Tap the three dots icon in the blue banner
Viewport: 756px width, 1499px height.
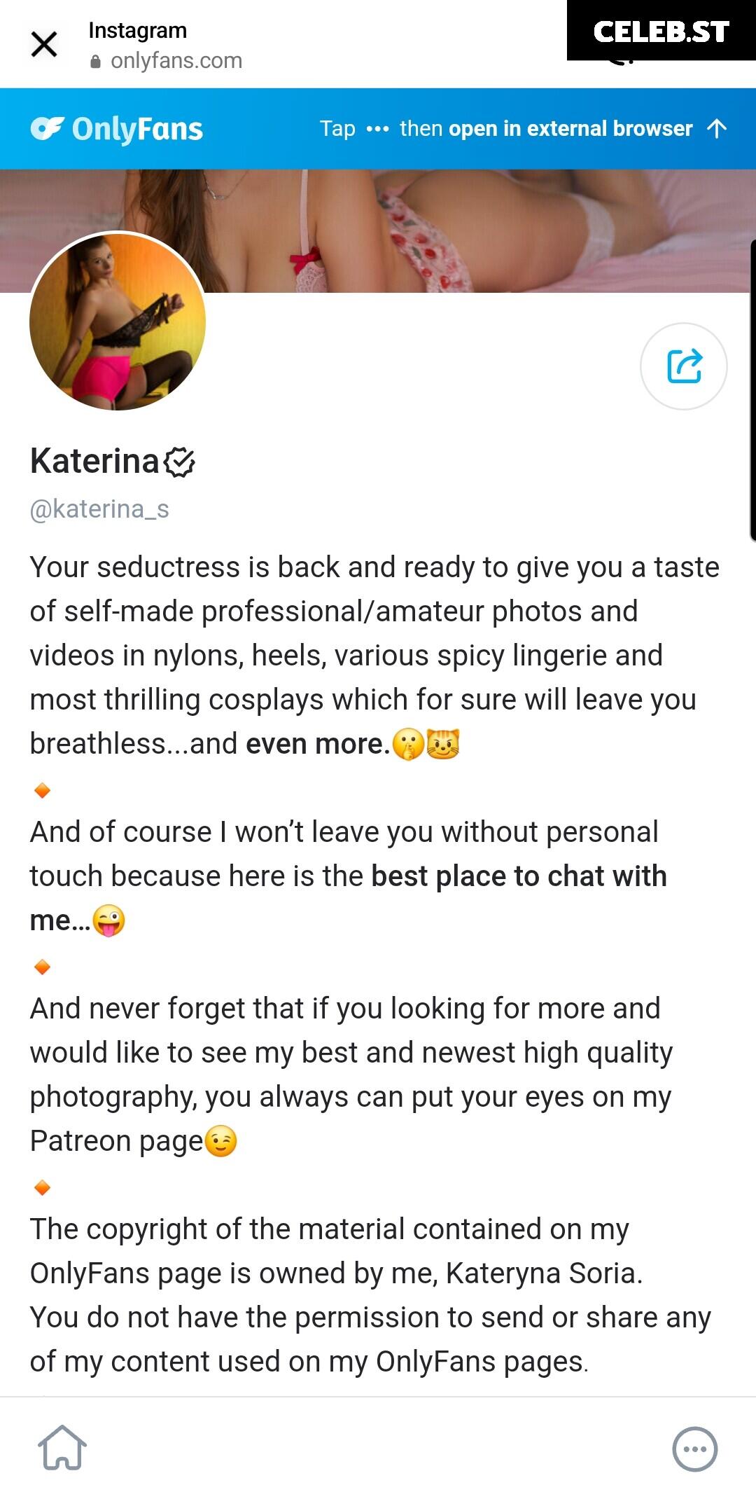point(378,129)
